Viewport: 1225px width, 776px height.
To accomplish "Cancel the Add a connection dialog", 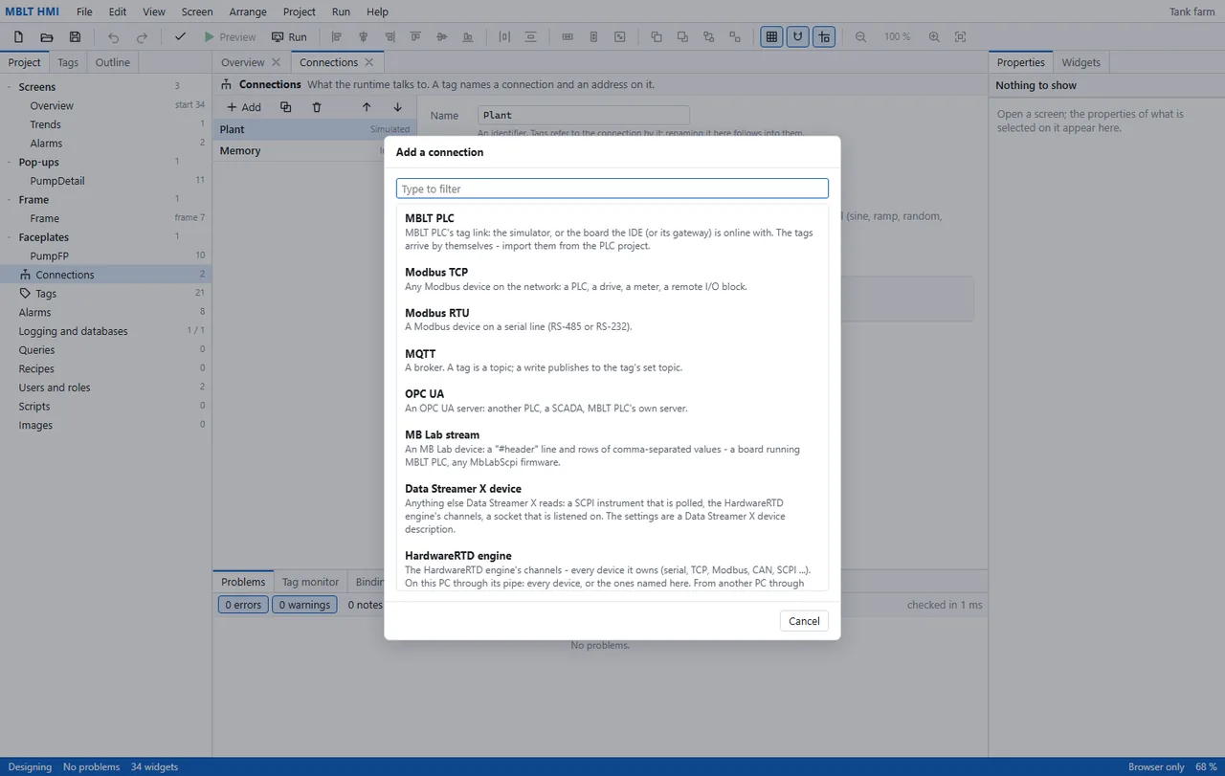I will click(804, 621).
